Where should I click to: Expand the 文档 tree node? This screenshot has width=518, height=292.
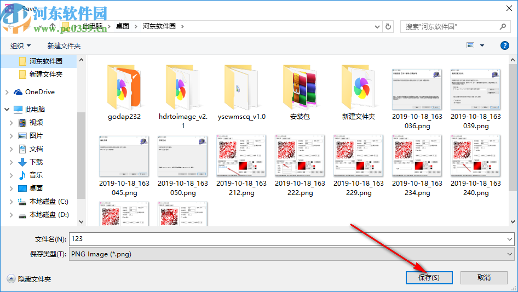click(x=11, y=149)
